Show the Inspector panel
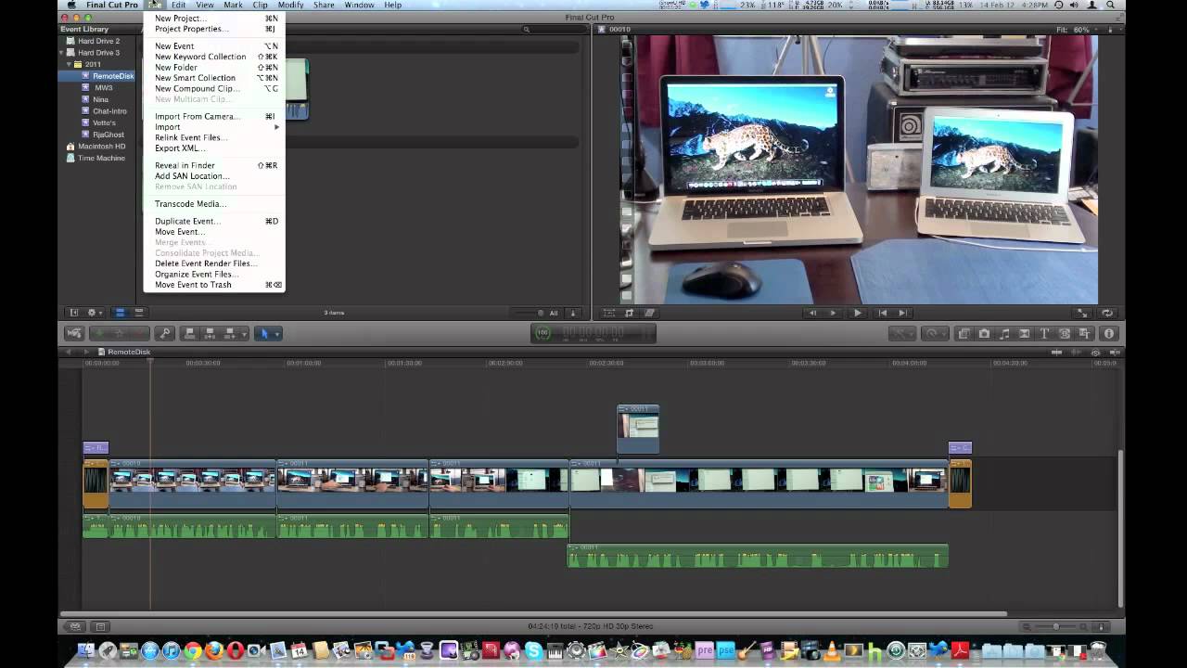Screen dimensions: 1187x668 [1109, 334]
